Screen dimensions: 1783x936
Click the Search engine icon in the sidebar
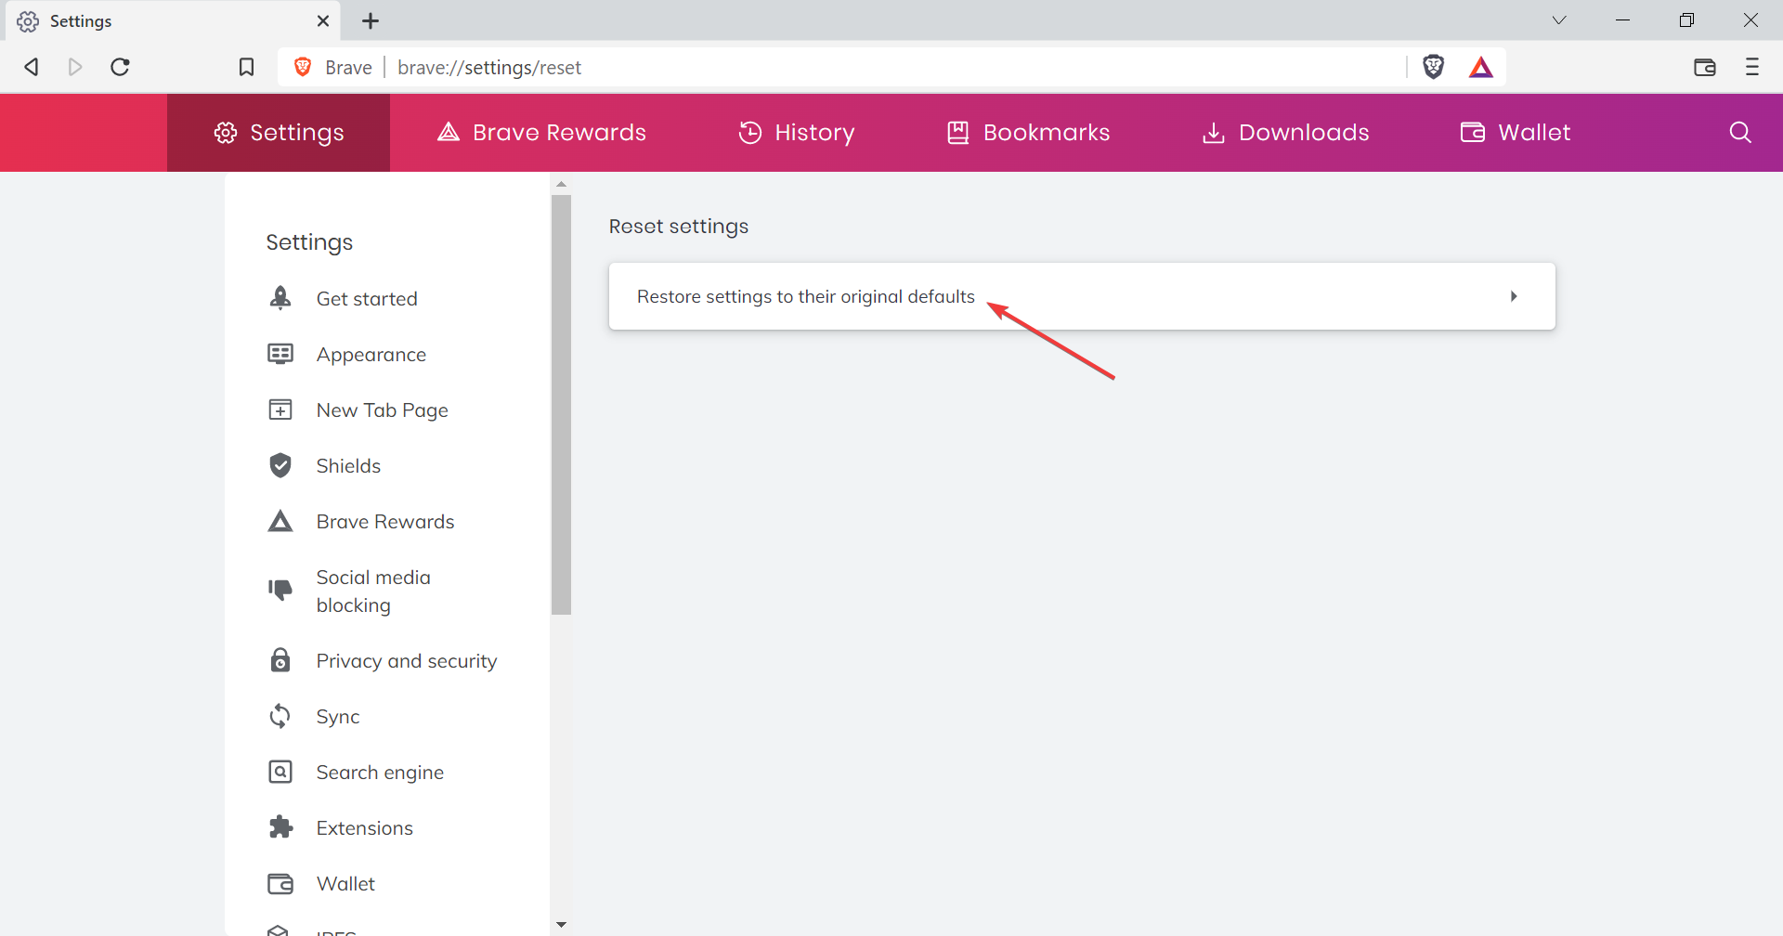280,772
